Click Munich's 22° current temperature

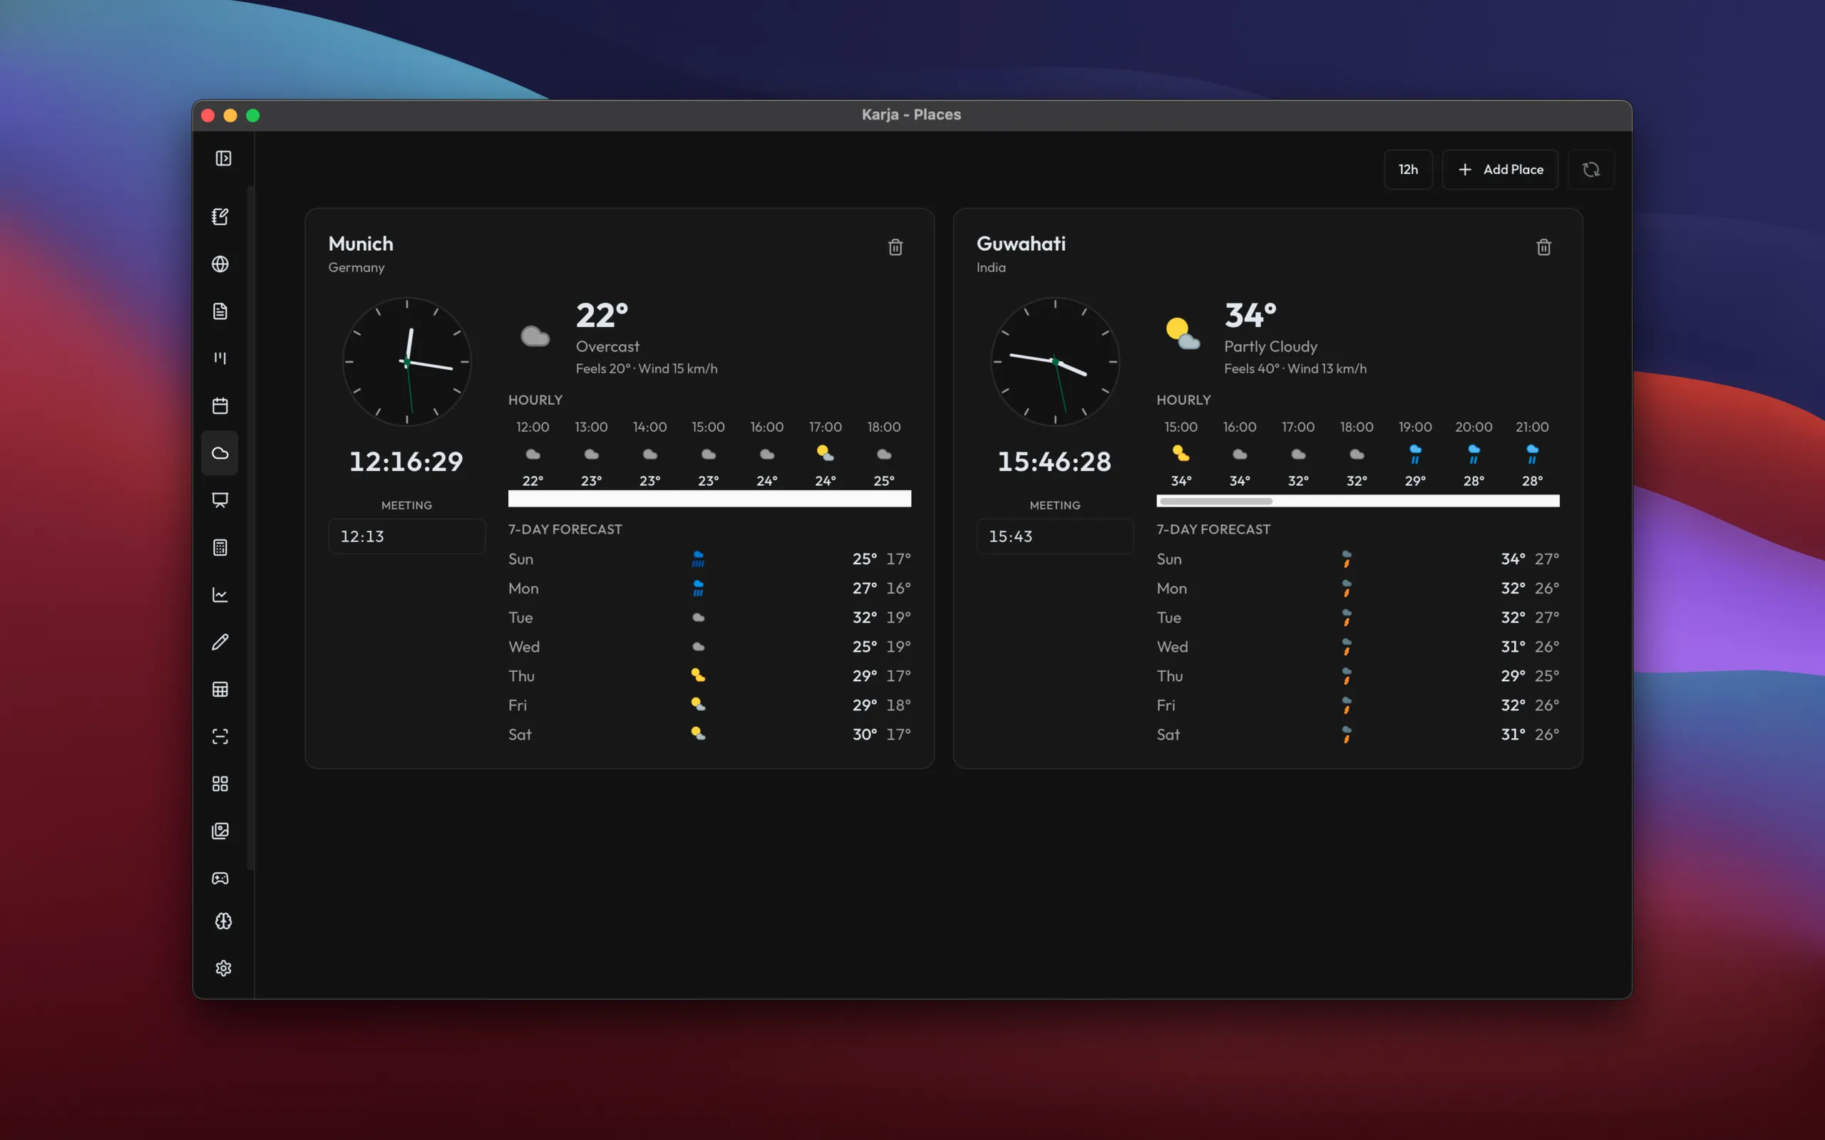[602, 315]
